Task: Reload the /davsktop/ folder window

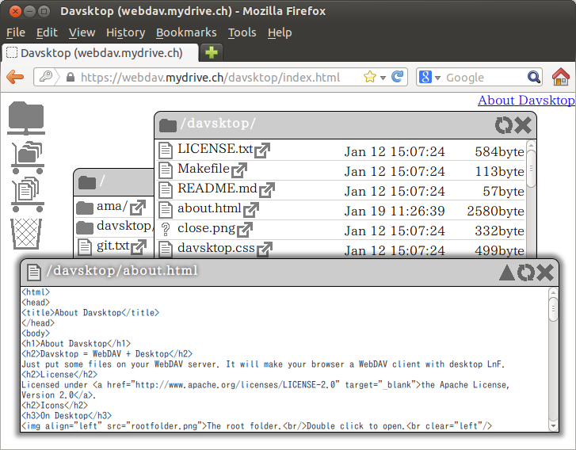Action: 504,125
